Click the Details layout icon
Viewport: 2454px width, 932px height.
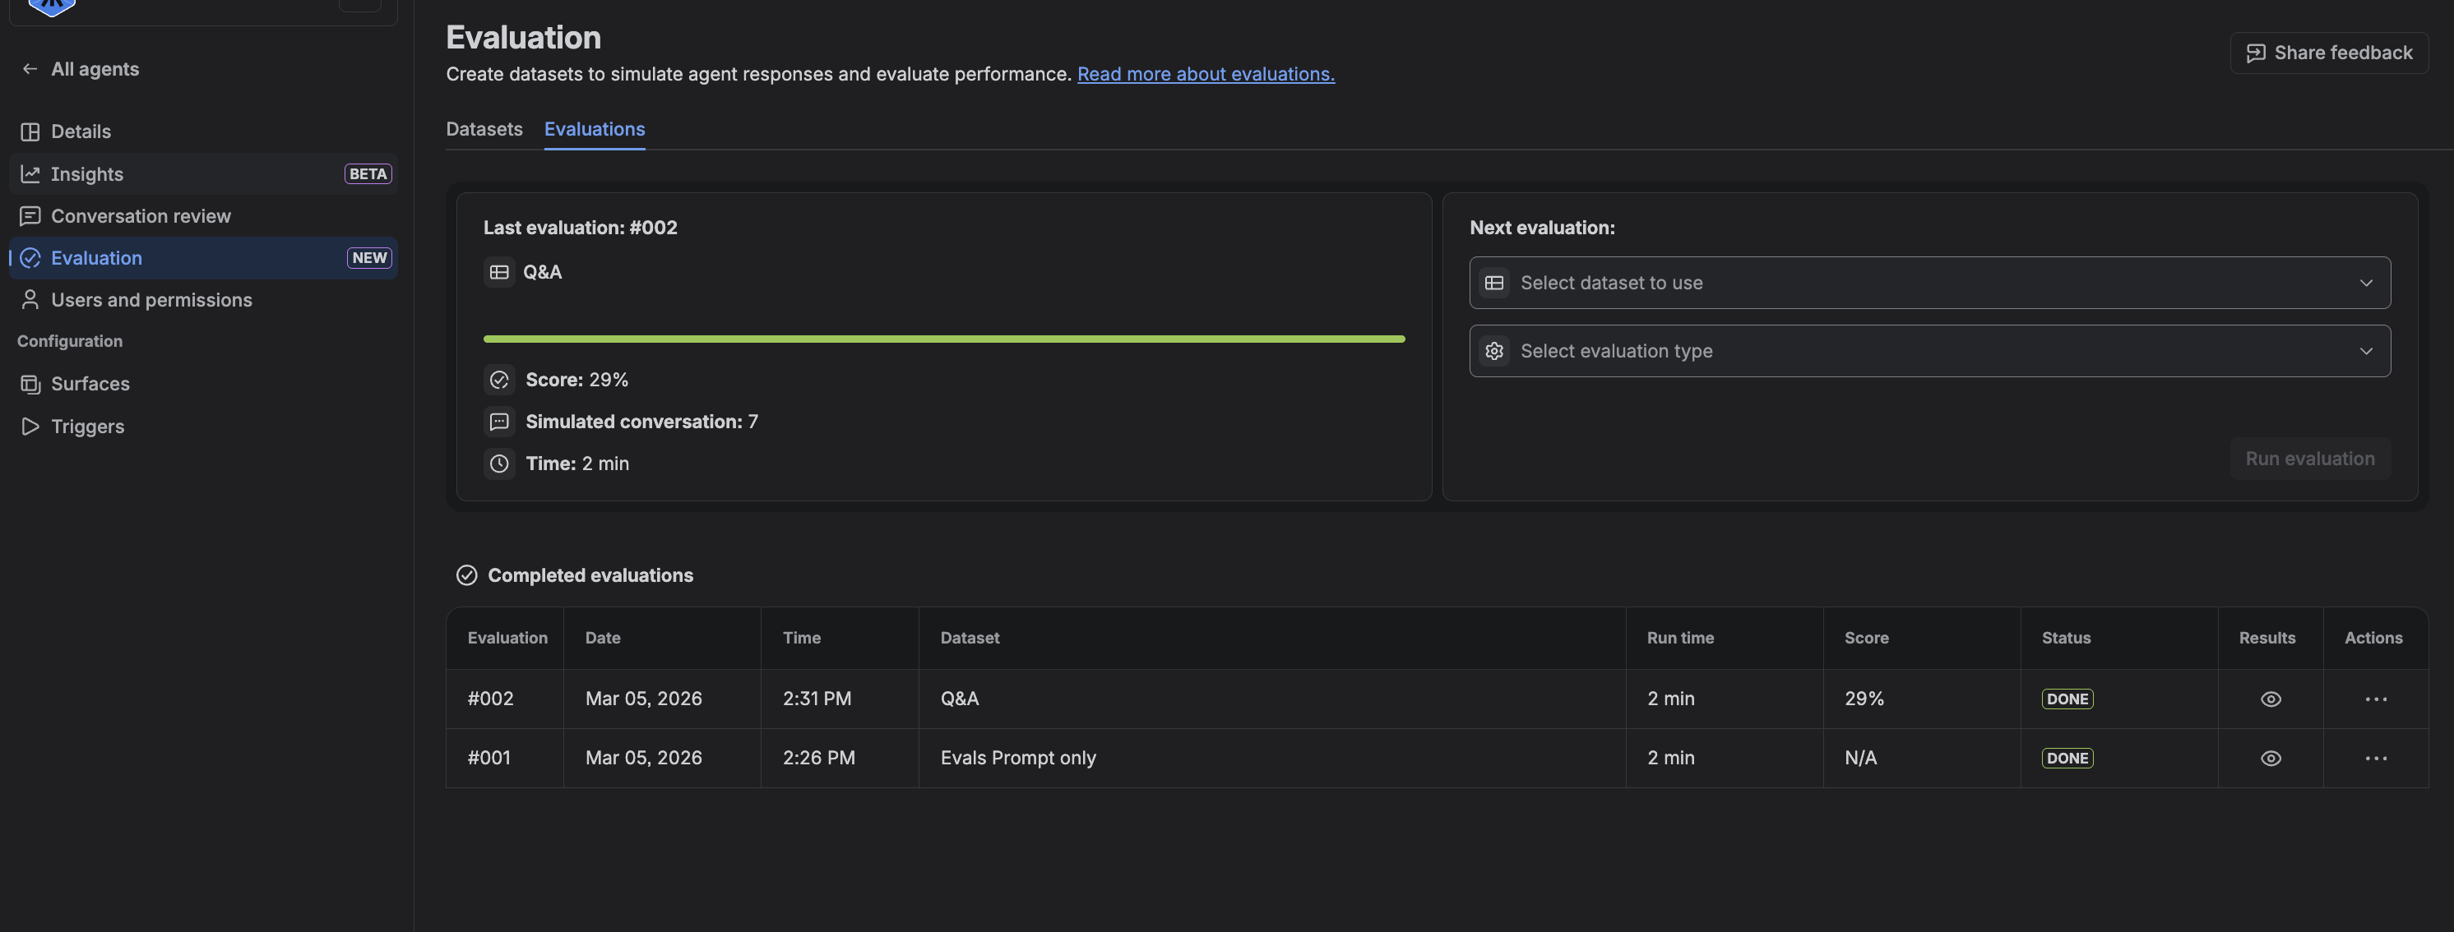point(30,131)
